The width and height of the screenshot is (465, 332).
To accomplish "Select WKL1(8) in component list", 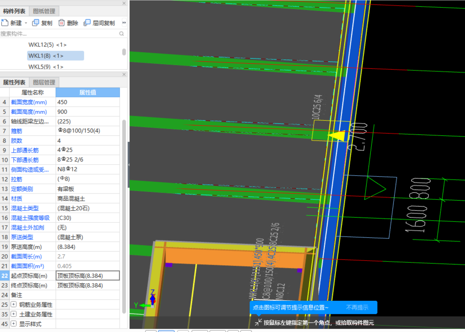I will 55,56.
